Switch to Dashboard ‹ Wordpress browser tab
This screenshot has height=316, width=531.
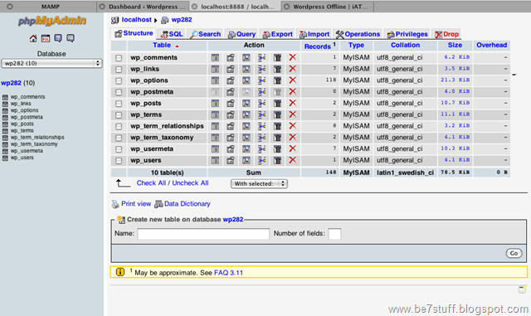142,7
